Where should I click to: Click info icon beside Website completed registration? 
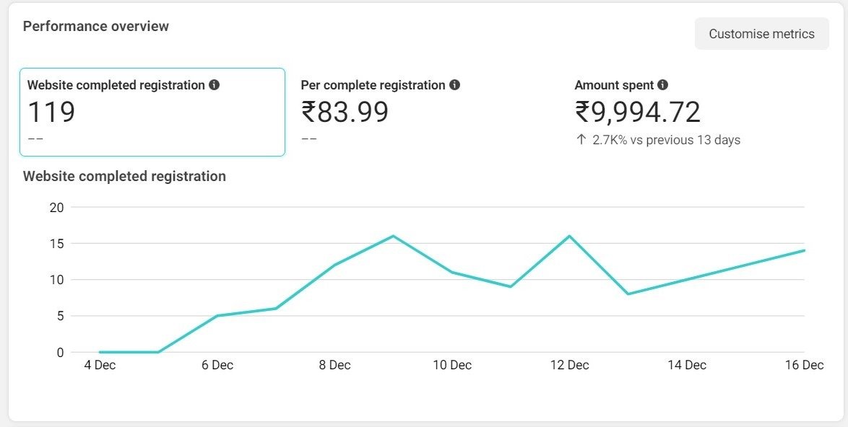pyautogui.click(x=215, y=85)
